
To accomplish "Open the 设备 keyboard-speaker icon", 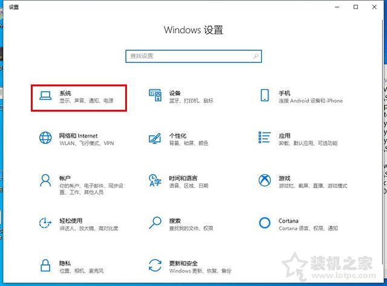I will (155, 95).
